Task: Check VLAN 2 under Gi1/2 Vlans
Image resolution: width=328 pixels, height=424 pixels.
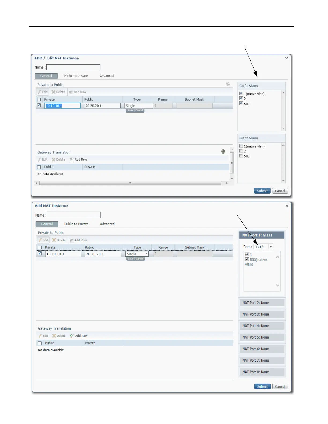Action: click(x=241, y=151)
